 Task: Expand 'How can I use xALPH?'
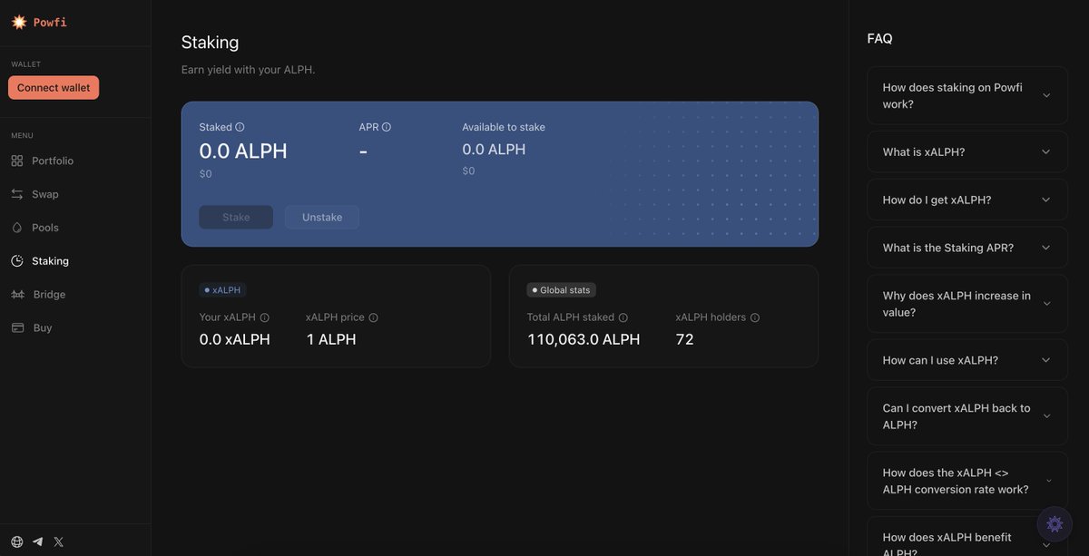[x=967, y=360]
